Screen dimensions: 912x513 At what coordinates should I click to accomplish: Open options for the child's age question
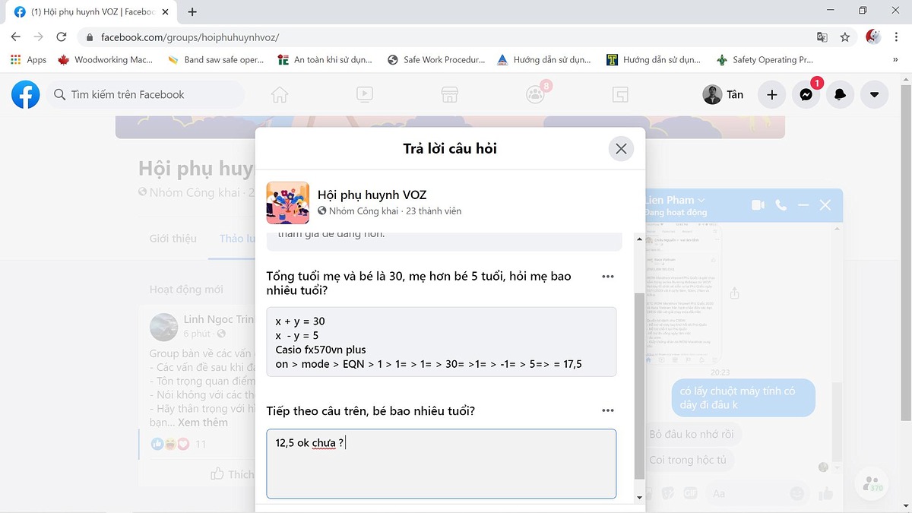pos(608,410)
